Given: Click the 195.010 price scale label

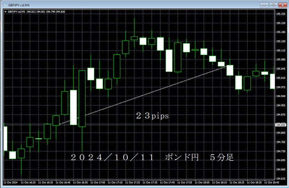Looking at the screenshot, I should pyautogui.click(x=281, y=78).
